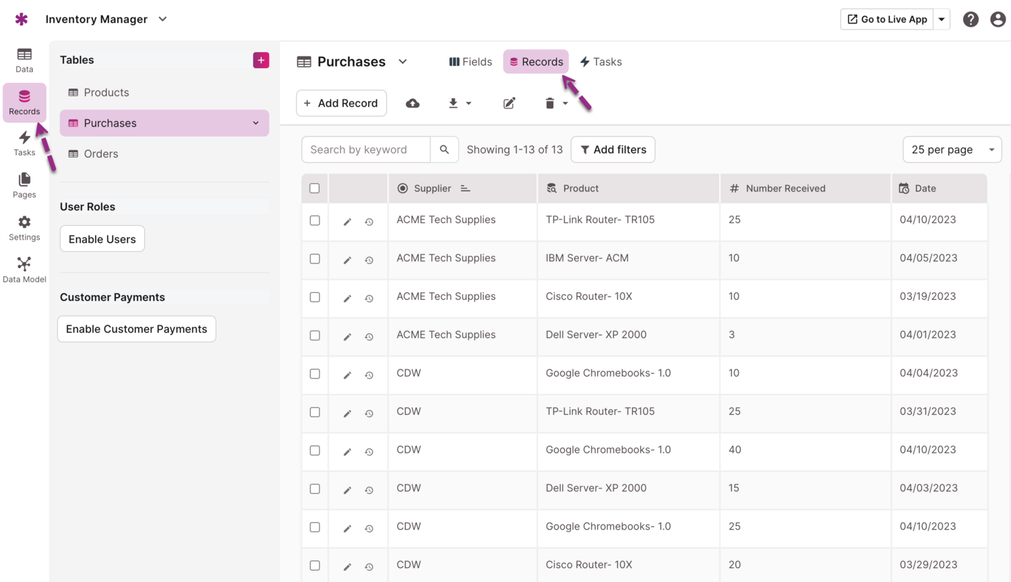The width and height of the screenshot is (1011, 582).
Task: Click the batch edit pencil icon in toolbar
Action: 509,103
